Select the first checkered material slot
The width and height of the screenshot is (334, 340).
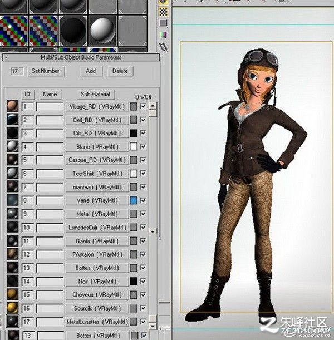tap(14, 31)
